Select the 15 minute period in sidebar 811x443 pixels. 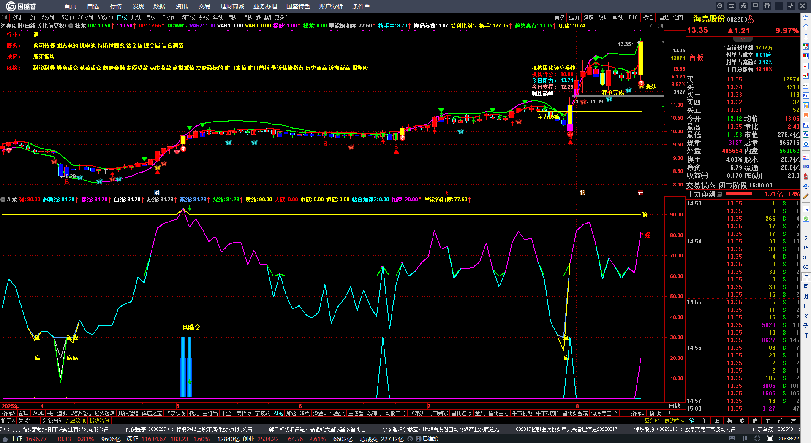[x=806, y=248]
